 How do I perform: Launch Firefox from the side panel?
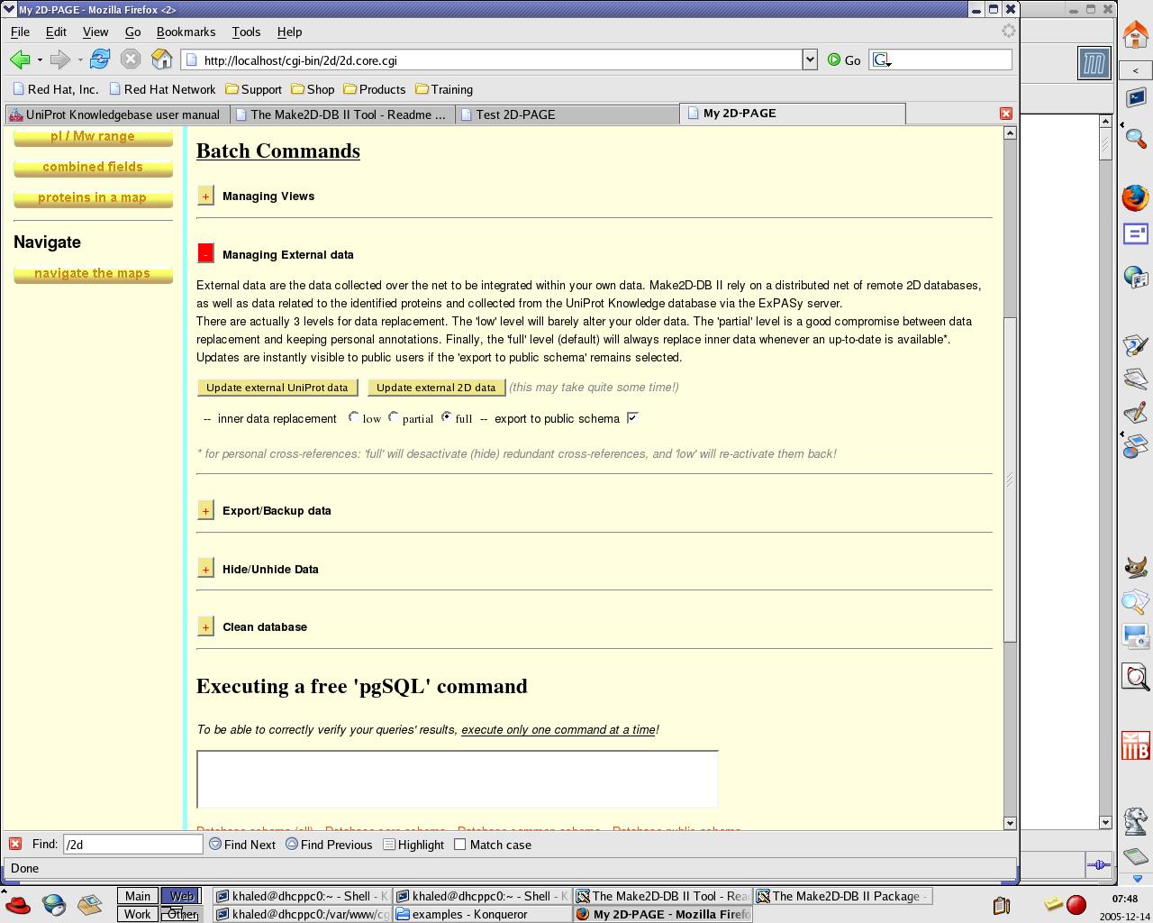click(x=1135, y=197)
